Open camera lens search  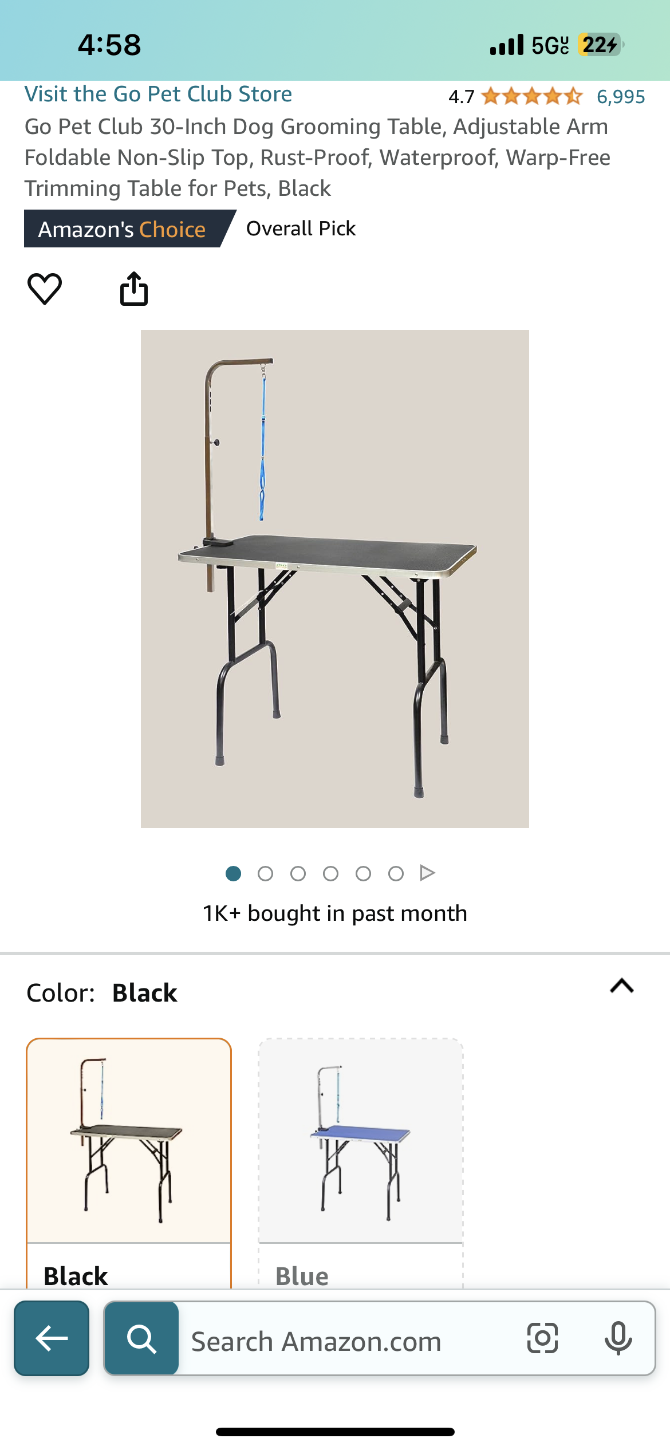tap(542, 1338)
